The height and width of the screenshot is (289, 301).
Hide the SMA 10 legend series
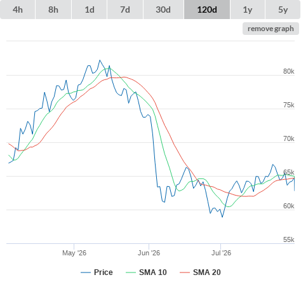click(x=153, y=272)
